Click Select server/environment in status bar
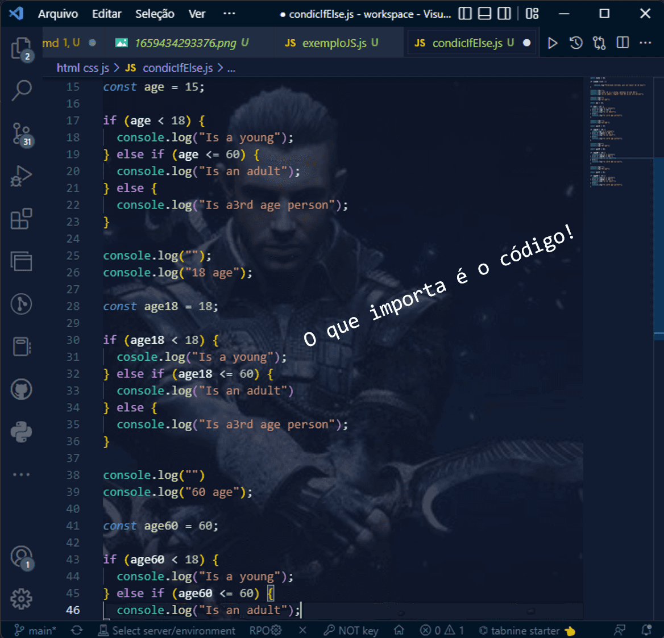This screenshot has height=638, width=664. click(x=167, y=630)
